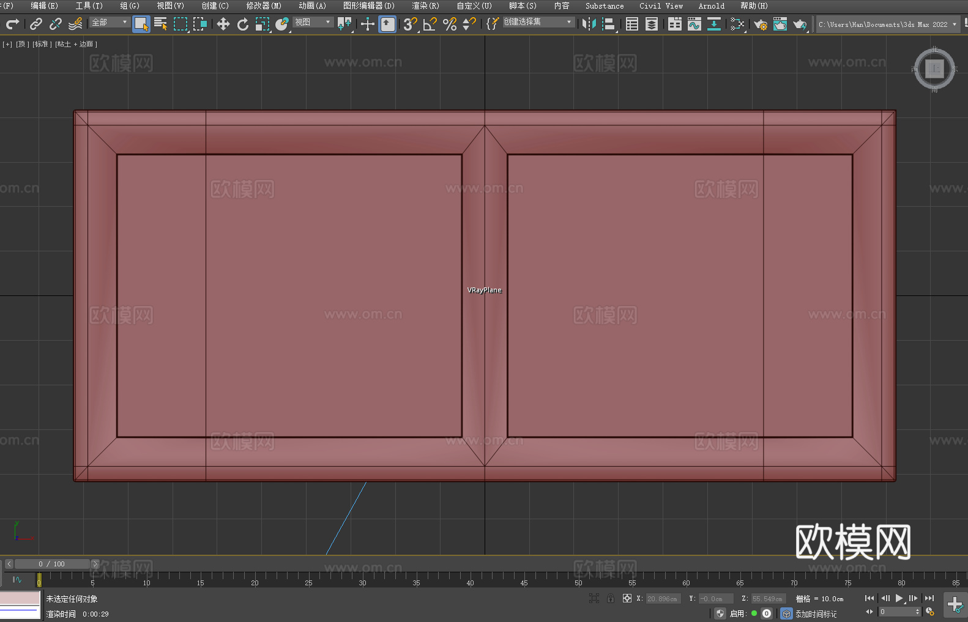Click the time slider 0 / 100
Image resolution: width=968 pixels, height=622 pixels.
pyautogui.click(x=52, y=564)
